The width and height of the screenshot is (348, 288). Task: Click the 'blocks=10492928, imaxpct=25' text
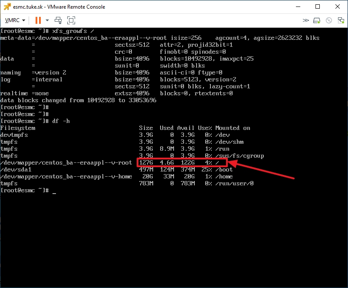207,59
